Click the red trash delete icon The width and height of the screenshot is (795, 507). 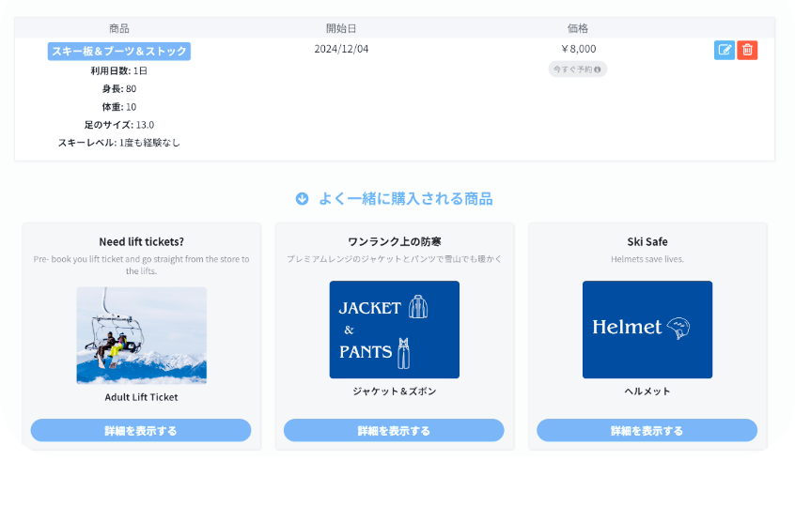(x=747, y=50)
